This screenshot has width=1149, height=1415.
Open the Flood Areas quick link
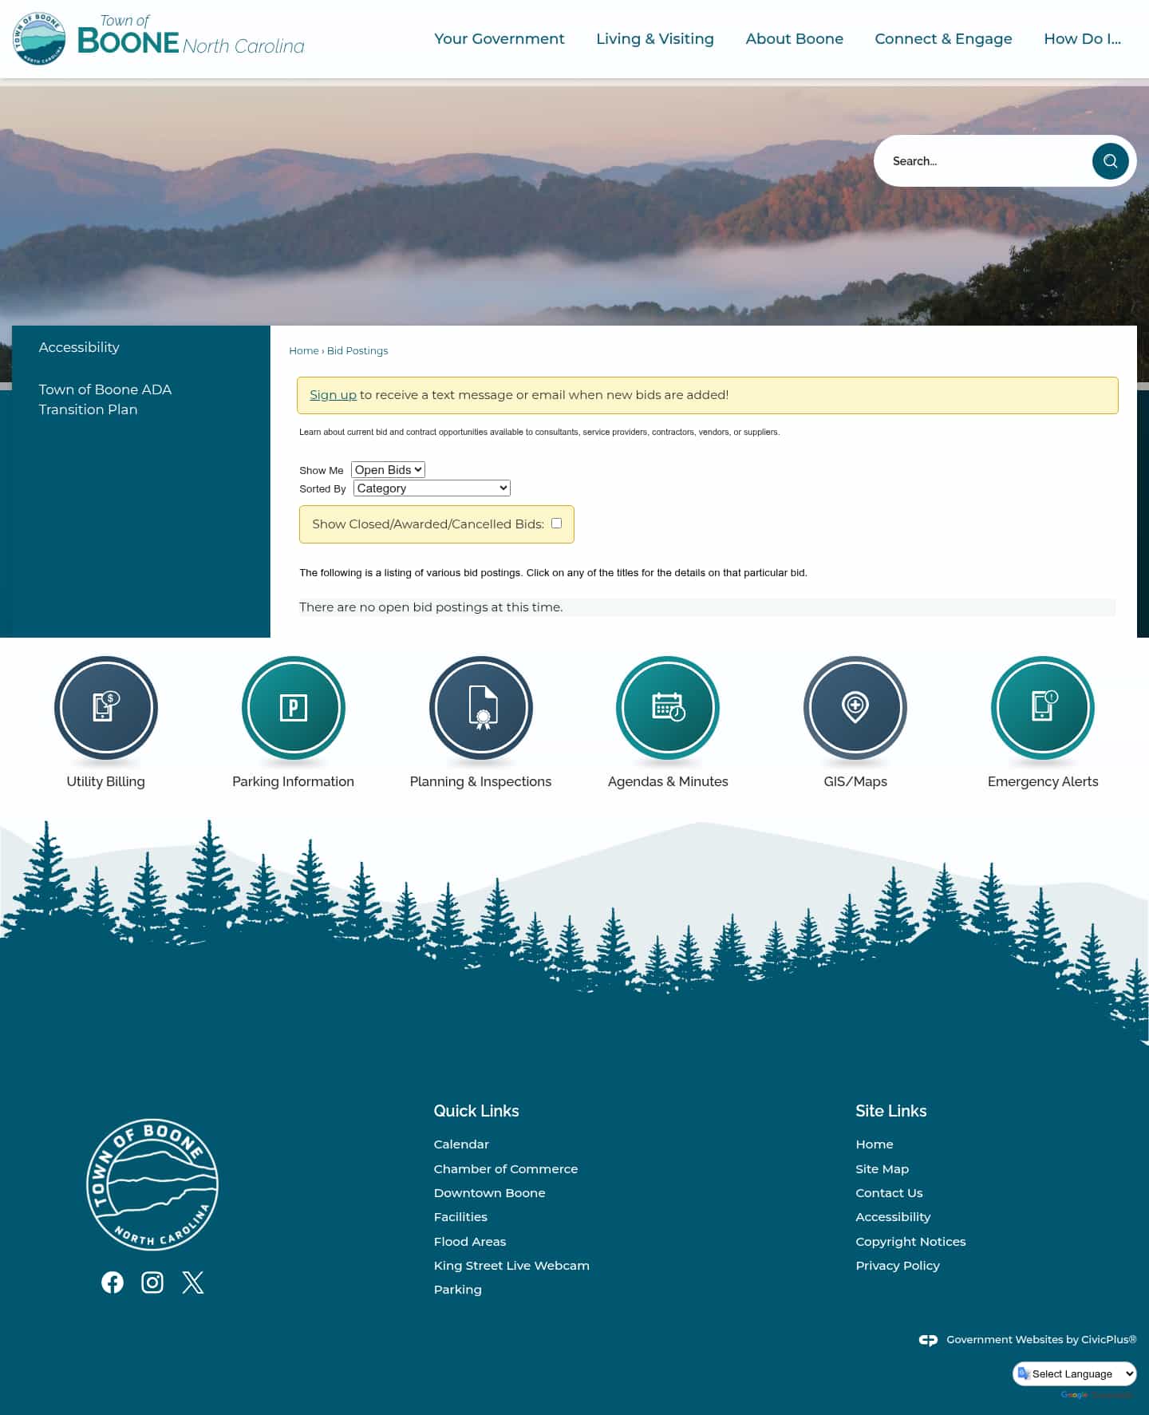pos(470,1241)
